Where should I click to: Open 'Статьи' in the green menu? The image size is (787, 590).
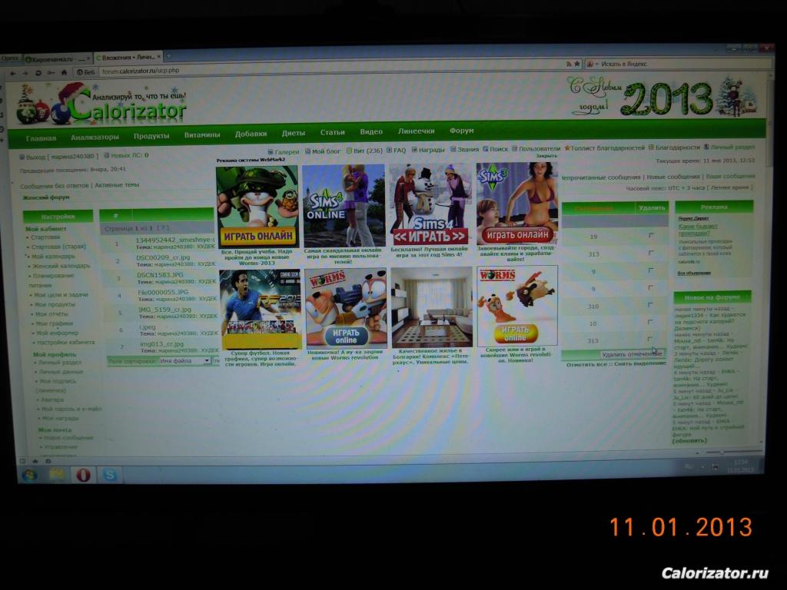point(333,132)
